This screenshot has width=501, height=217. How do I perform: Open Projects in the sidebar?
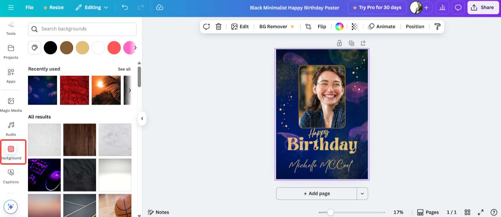tap(11, 52)
